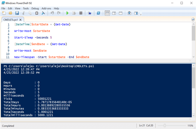
Task: Open the Debug menu
Action: tap(35, 8)
